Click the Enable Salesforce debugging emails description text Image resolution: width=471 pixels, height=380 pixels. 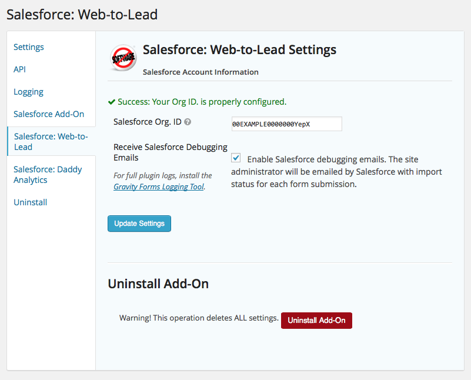tap(335, 172)
